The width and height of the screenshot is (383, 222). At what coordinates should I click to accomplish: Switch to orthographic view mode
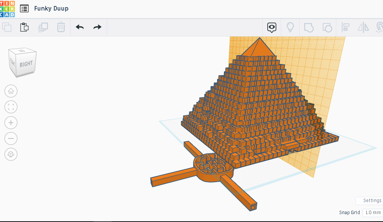(11, 154)
